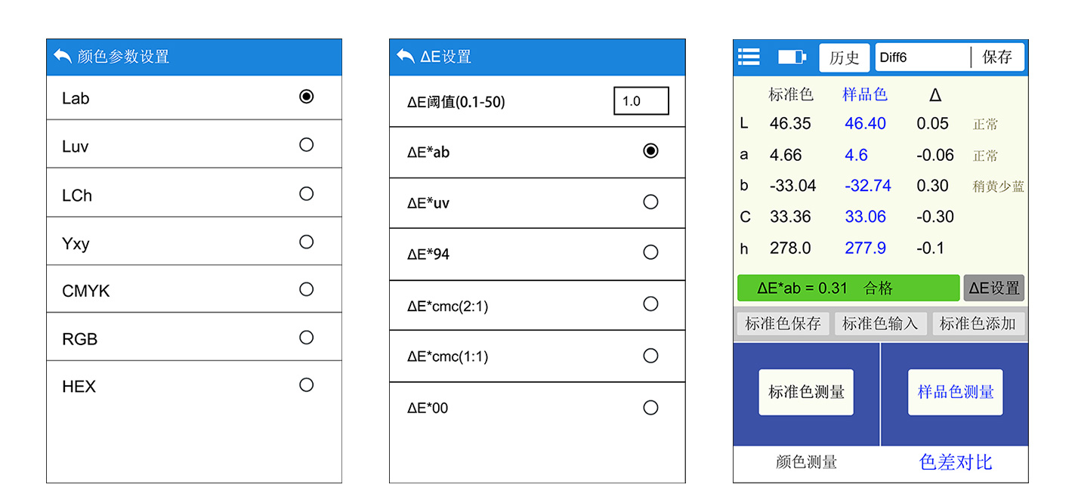Click the standard b value -33.04
The image size is (1075, 503).
point(793,186)
